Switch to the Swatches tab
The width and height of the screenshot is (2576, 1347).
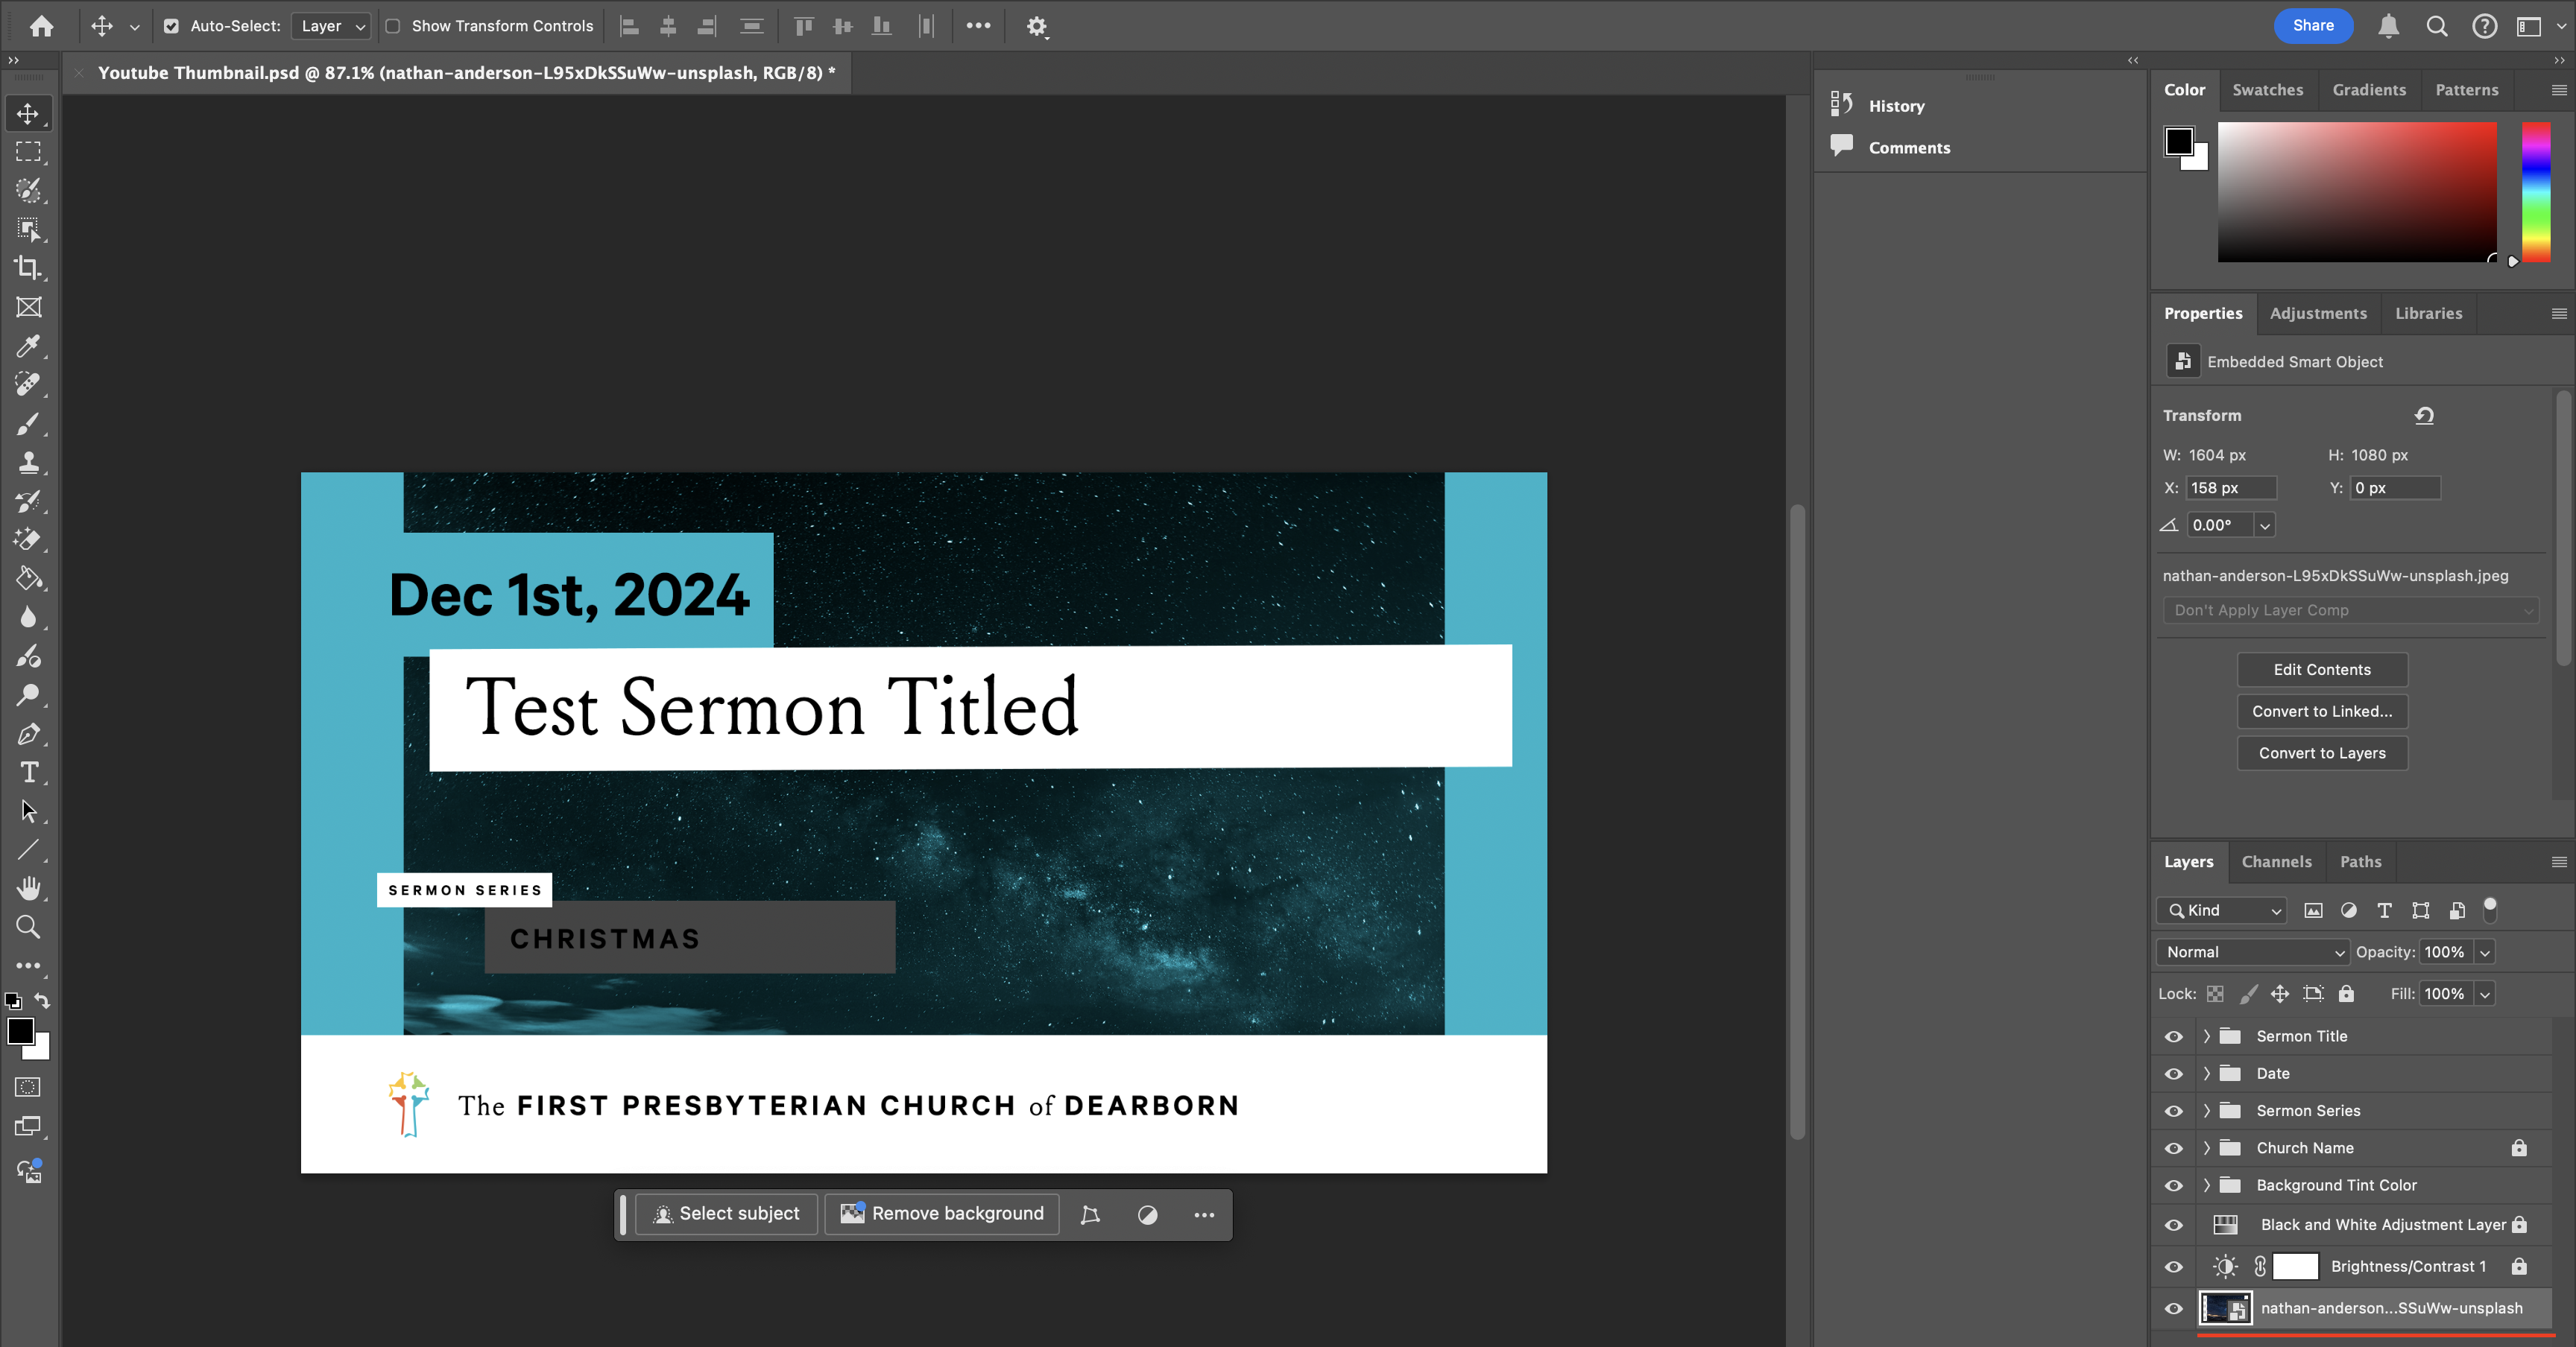tap(2267, 89)
